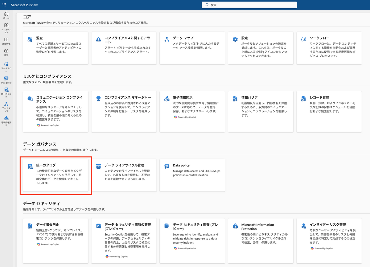Open the データ セキュリティ態勢の管理 (プレビュー) title

[x=128, y=227]
